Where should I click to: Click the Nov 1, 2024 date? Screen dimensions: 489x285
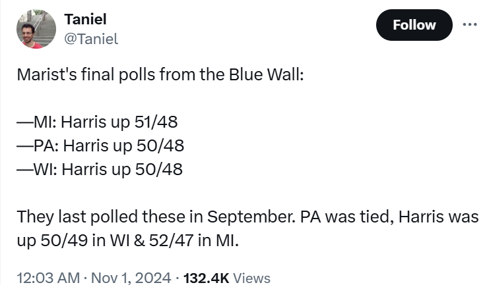[131, 278]
